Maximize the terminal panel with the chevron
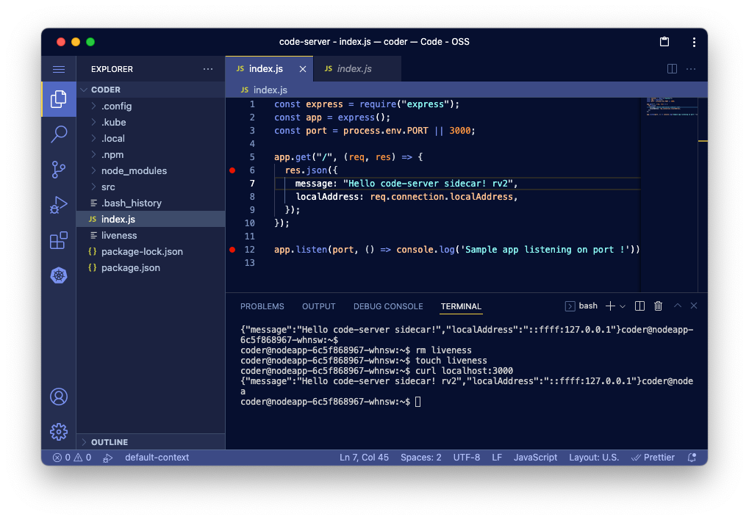Screen dimensions: 749x520 (x=677, y=306)
